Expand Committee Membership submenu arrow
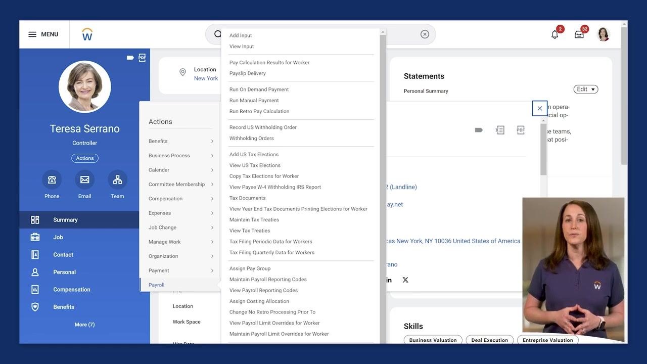The height and width of the screenshot is (364, 647). pos(212,185)
